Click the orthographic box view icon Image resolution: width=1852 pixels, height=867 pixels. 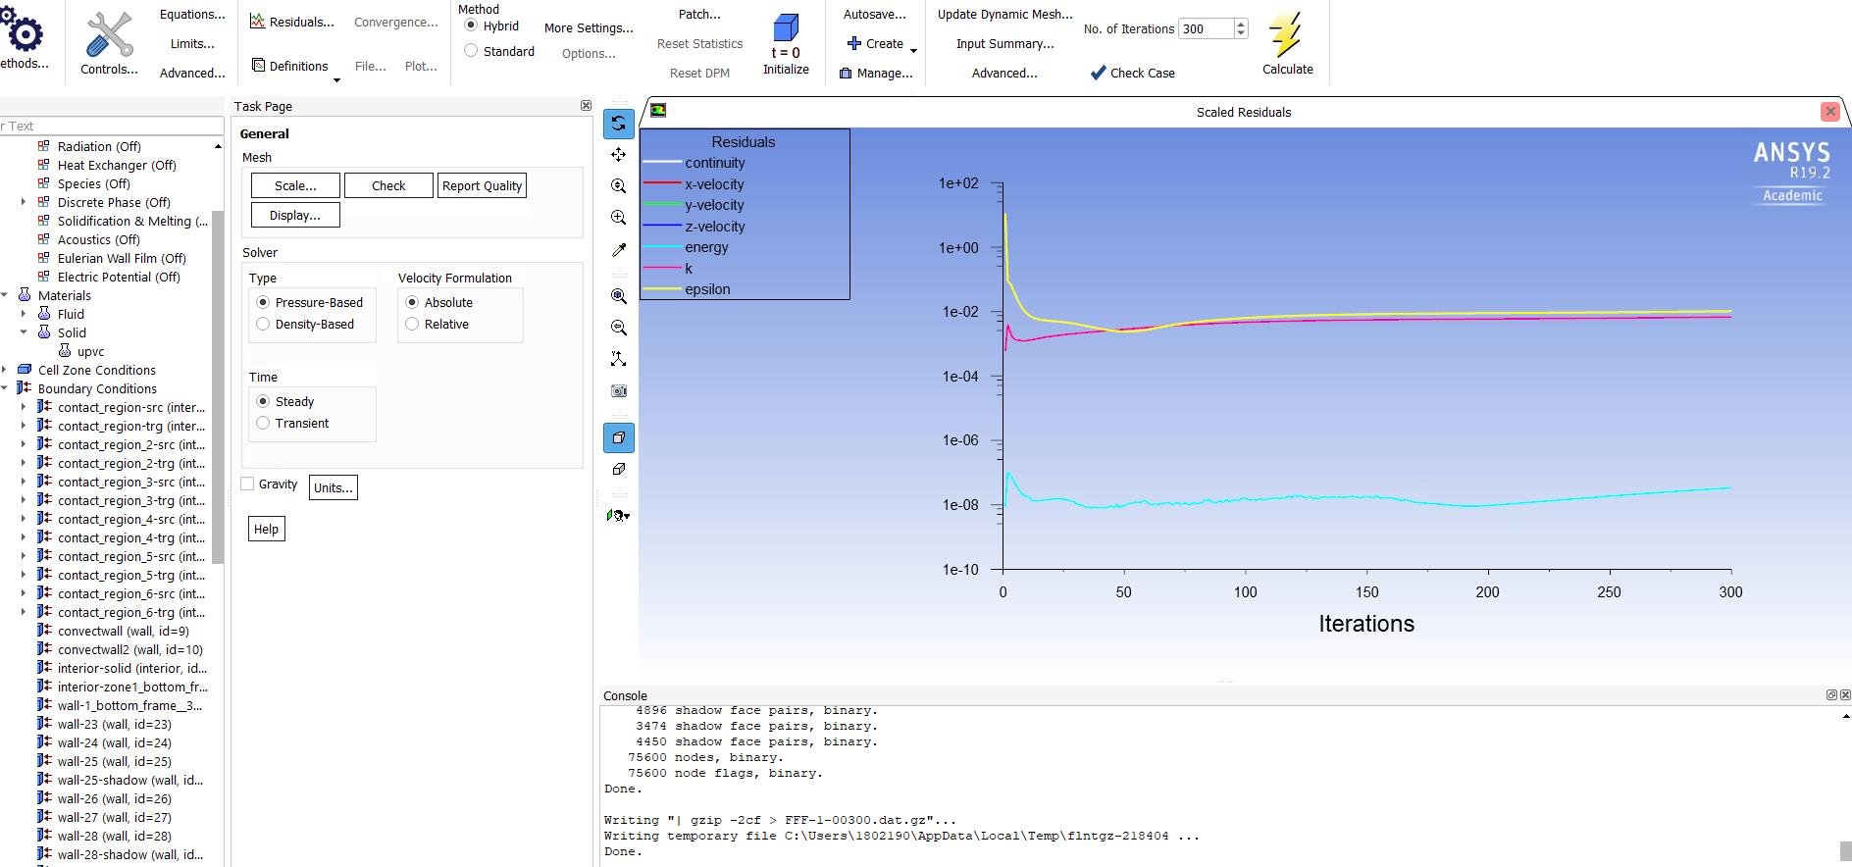618,469
